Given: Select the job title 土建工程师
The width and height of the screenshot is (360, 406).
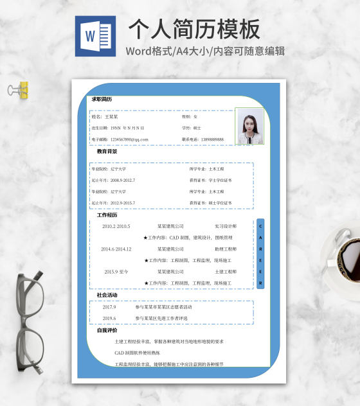Looking at the screenshot, I should [226, 272].
